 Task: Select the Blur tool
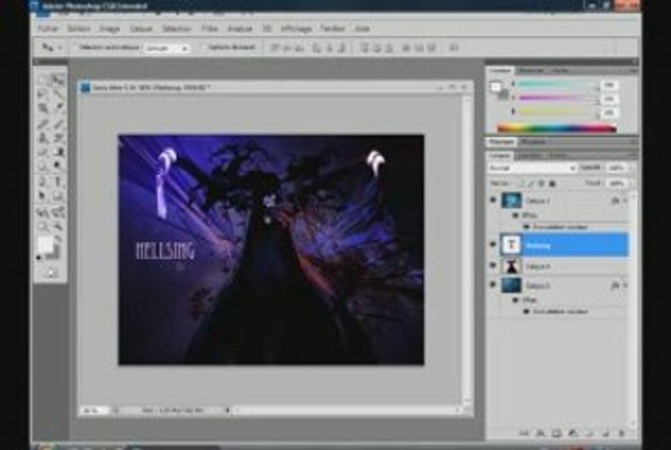[x=42, y=165]
